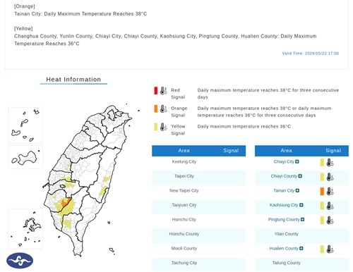353x272 pixels.
Task: Click the Valid Time timestamp text
Action: coord(311,54)
